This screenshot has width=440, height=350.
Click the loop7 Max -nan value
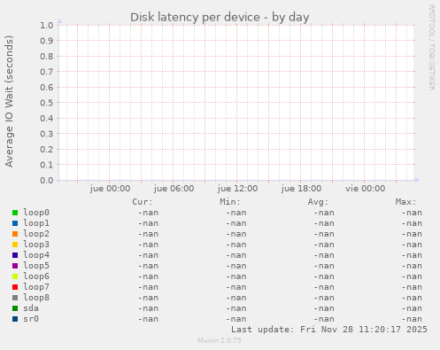[x=412, y=287]
